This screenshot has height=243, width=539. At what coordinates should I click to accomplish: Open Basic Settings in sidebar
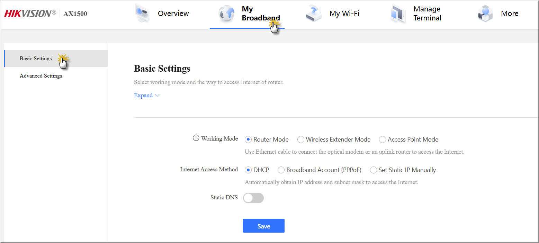click(36, 58)
